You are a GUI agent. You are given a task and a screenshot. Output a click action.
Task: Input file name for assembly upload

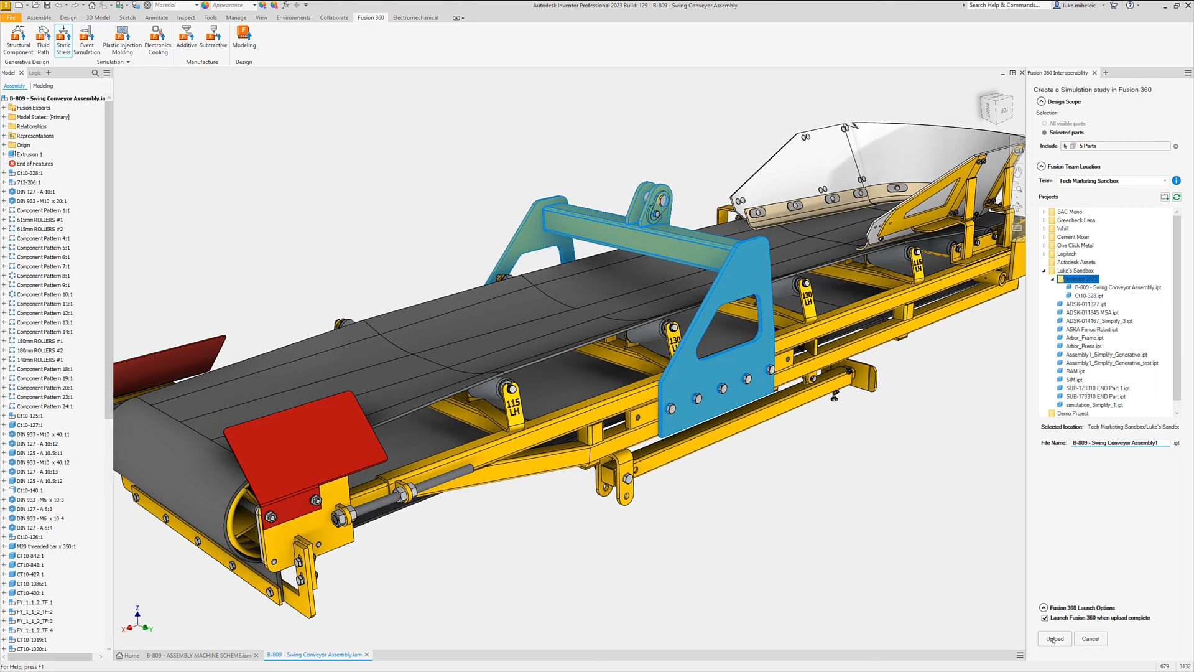tap(1120, 442)
